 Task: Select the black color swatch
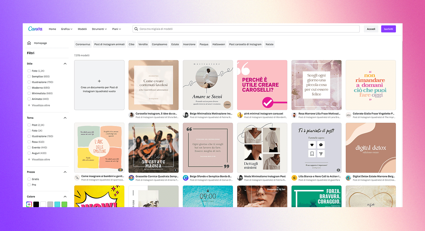pyautogui.click(x=36, y=204)
